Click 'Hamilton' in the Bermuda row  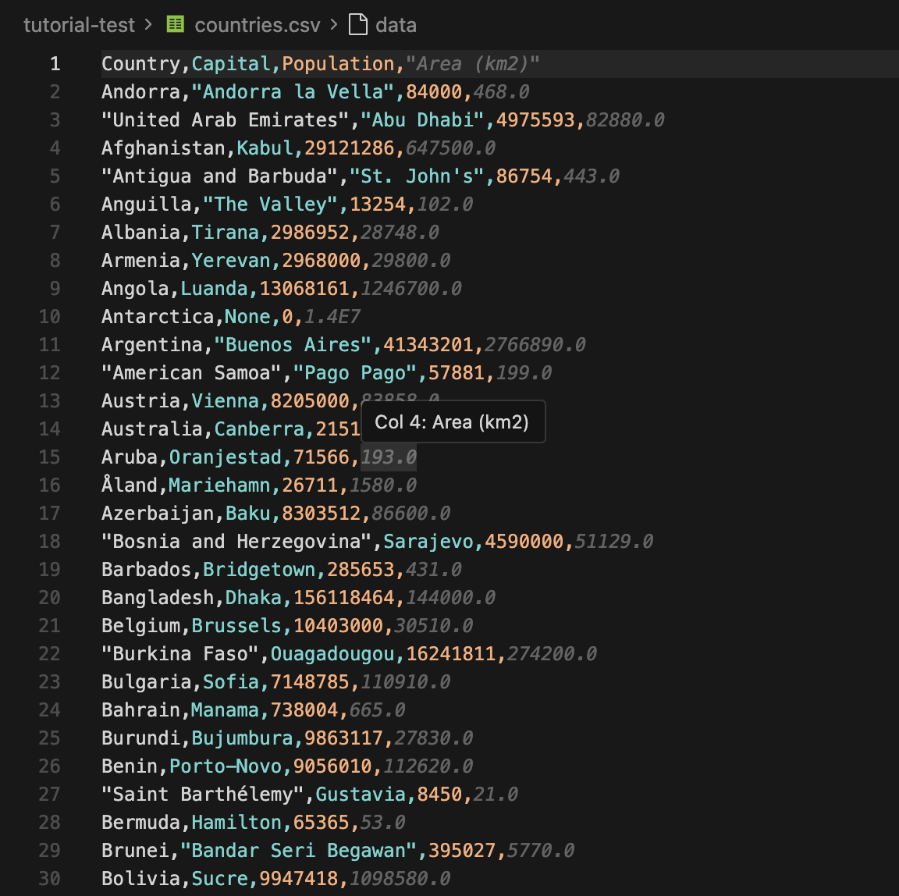click(236, 822)
